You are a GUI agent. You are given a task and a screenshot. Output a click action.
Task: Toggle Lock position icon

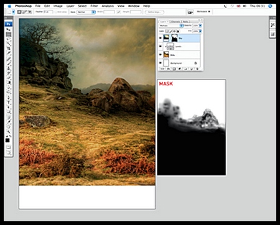click(174, 31)
